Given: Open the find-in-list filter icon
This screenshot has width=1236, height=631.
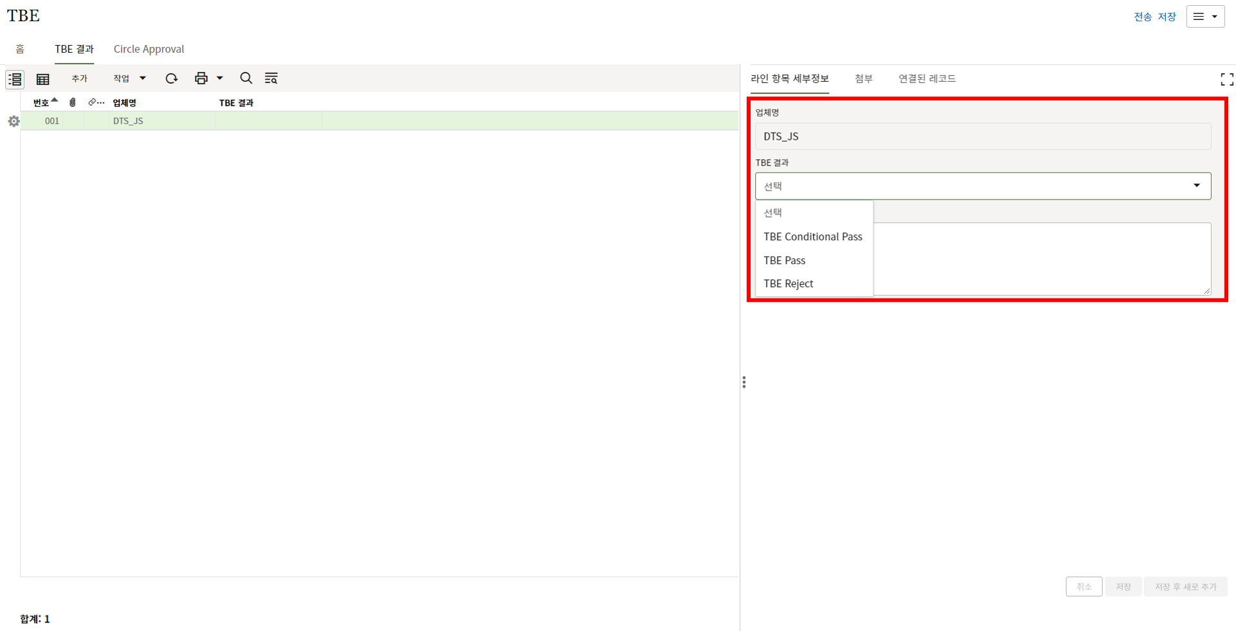Looking at the screenshot, I should (x=271, y=79).
